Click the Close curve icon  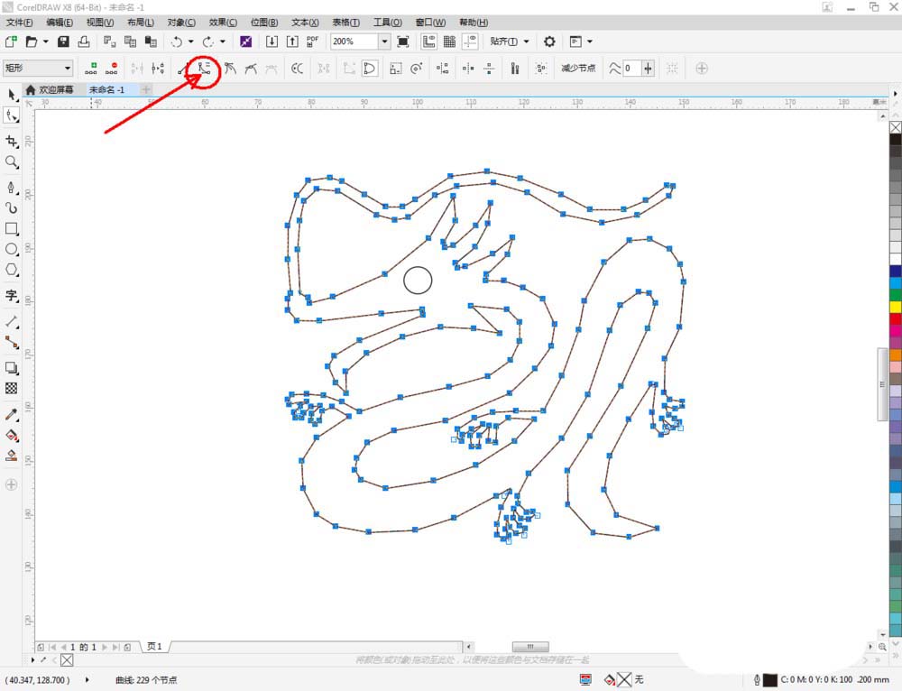pyautogui.click(x=369, y=69)
